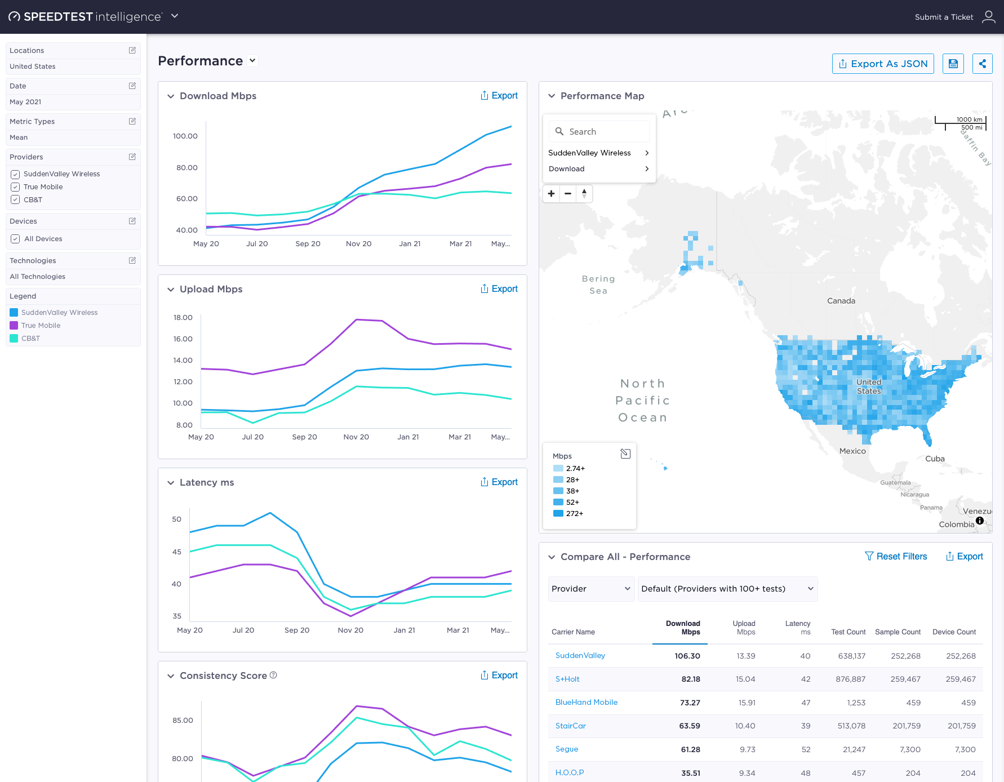The image size is (1004, 782).
Task: Zoom in on the Performance Map
Action: (551, 193)
